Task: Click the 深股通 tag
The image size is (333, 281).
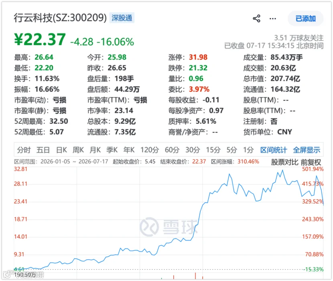Action: coord(122,18)
